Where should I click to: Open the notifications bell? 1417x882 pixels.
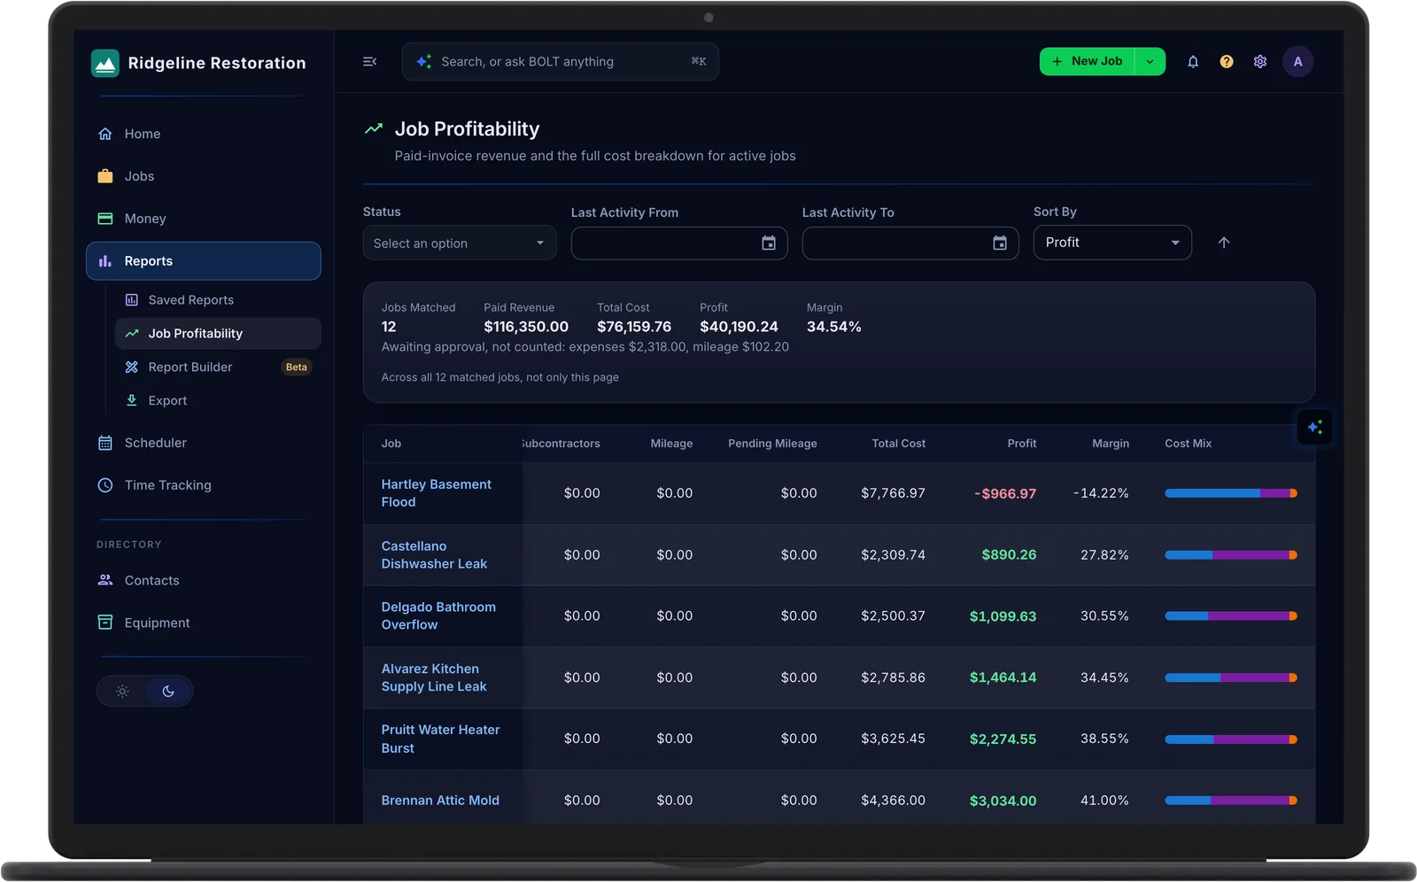1193,62
